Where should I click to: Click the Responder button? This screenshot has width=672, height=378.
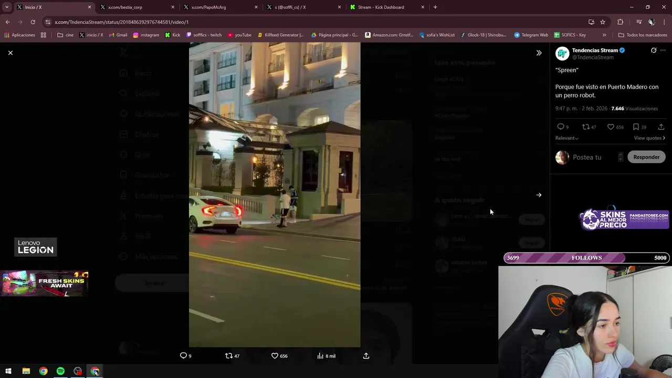pyautogui.click(x=646, y=157)
